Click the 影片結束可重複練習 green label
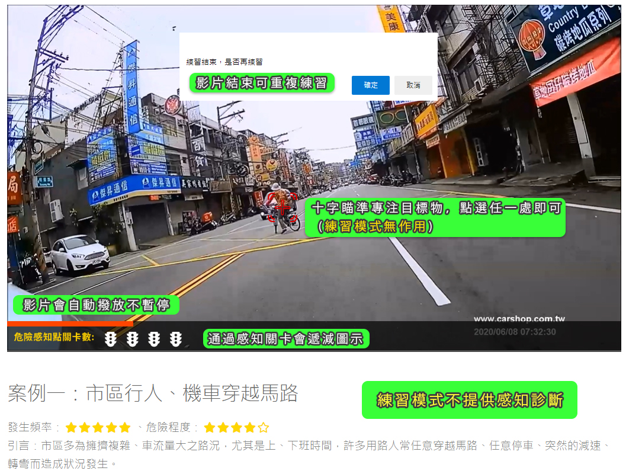The image size is (626, 474). coord(261,83)
